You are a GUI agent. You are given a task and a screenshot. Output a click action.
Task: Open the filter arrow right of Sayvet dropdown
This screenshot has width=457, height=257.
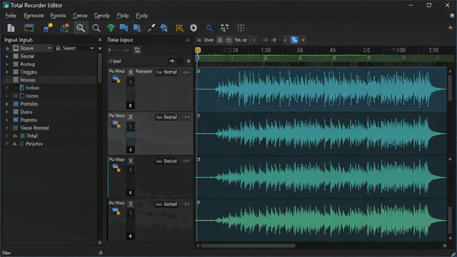100,48
